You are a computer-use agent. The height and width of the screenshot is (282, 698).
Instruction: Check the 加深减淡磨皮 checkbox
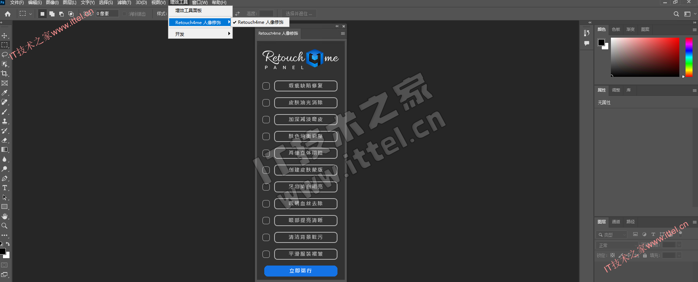pyautogui.click(x=266, y=120)
